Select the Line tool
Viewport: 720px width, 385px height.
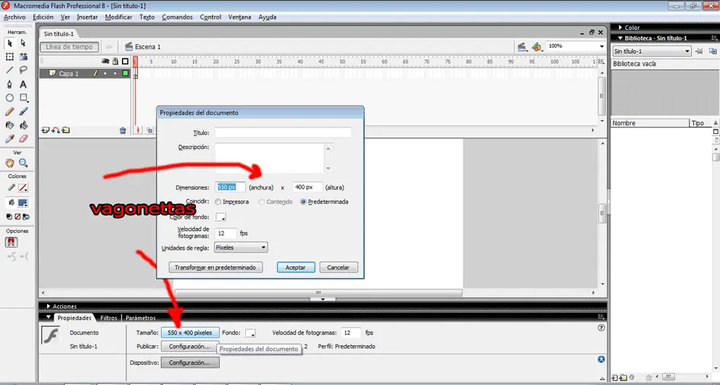(9, 70)
